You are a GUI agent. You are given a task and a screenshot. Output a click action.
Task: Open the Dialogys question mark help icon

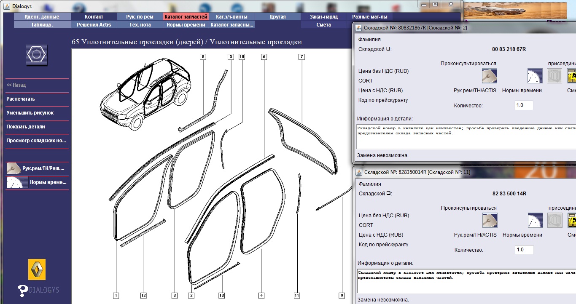(x=23, y=290)
